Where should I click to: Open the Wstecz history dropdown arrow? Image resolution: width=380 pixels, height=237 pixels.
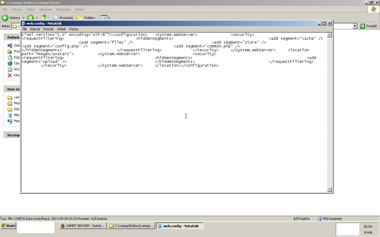coord(23,18)
